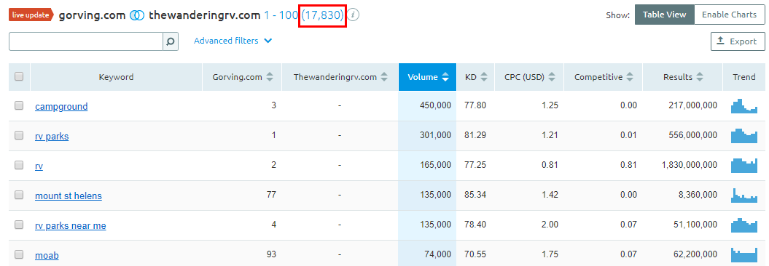Check the rv parks row checkbox
This screenshot has height=266, width=769.
point(19,135)
